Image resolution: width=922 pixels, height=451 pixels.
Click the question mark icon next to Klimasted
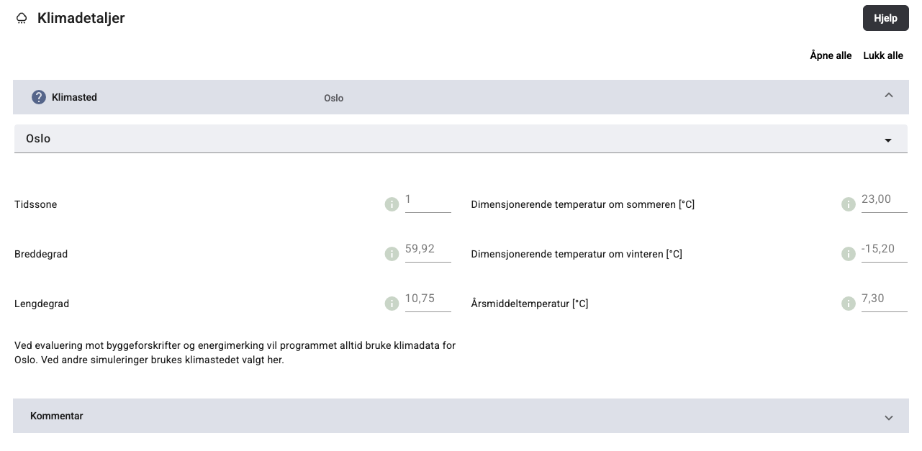tap(39, 97)
